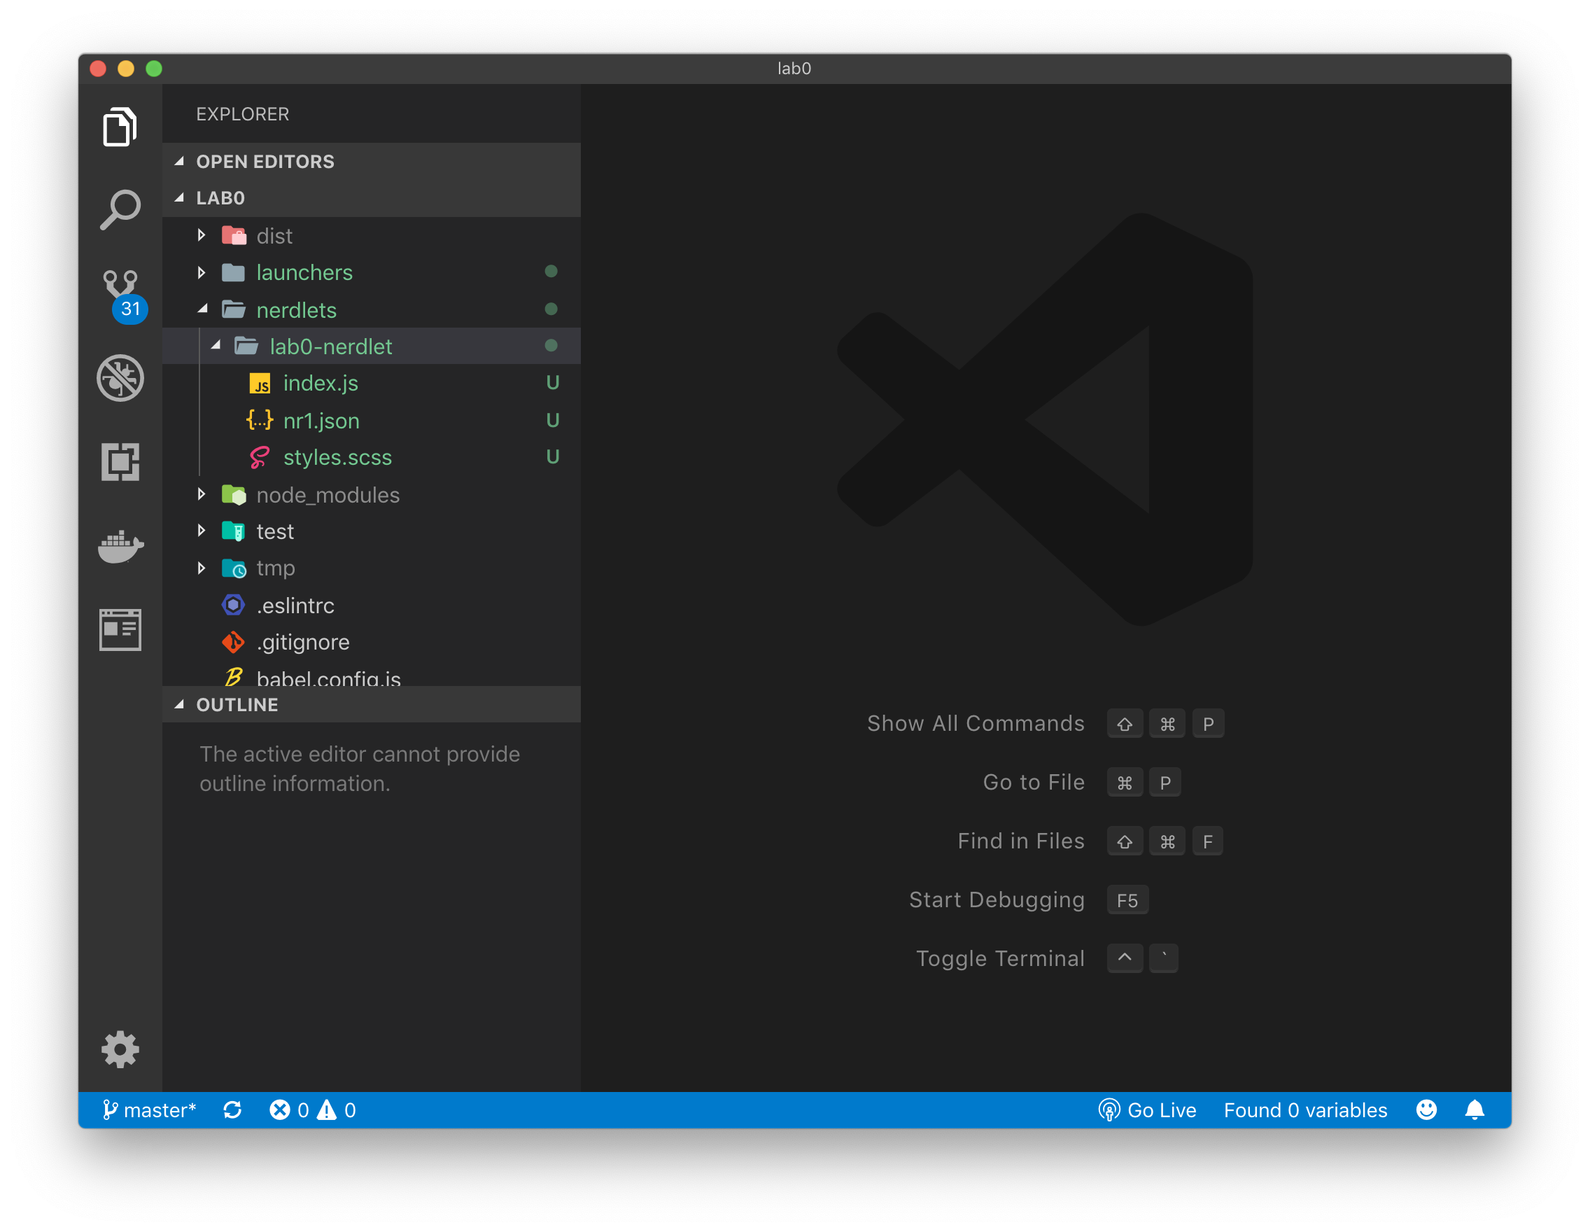Collapse the OPEN EDITORS section

click(x=265, y=162)
